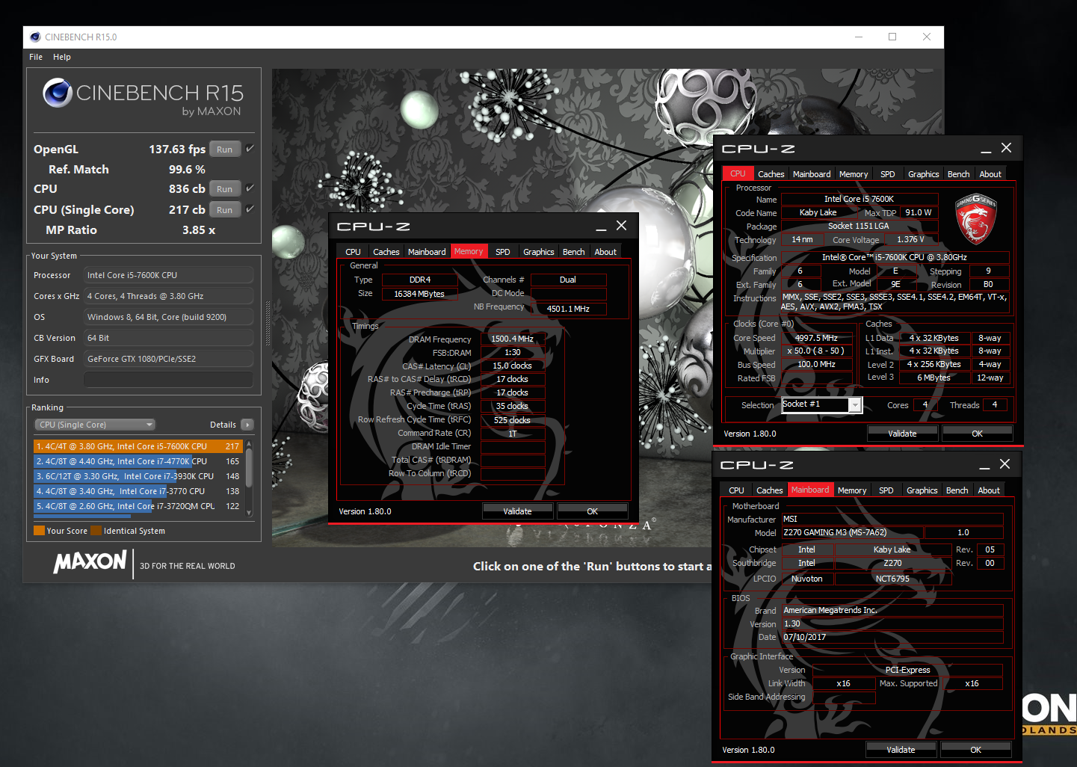Screen dimensions: 1077x767
Task: Click the motherboard Model Z270 GAMING M3 field
Action: pos(853,533)
